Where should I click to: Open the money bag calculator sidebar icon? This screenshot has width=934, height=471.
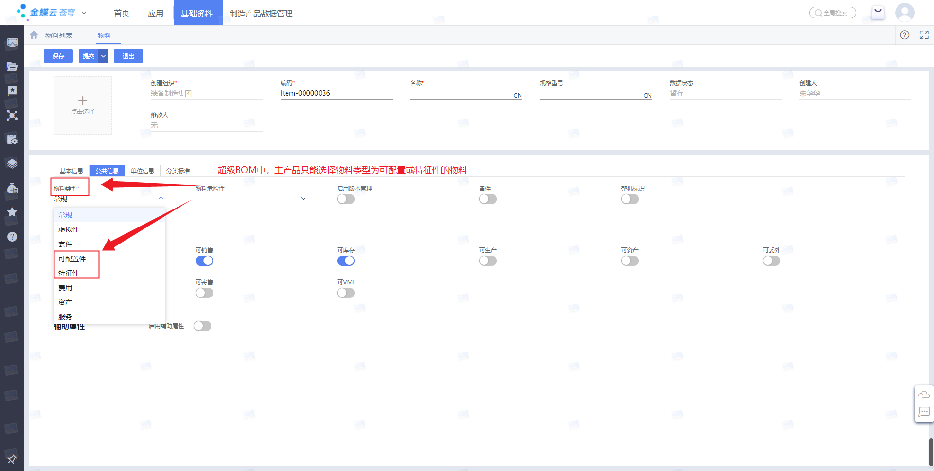tap(12, 188)
